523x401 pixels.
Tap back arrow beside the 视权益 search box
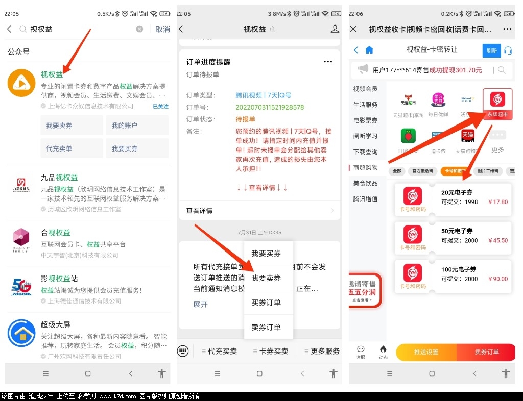pos(9,29)
